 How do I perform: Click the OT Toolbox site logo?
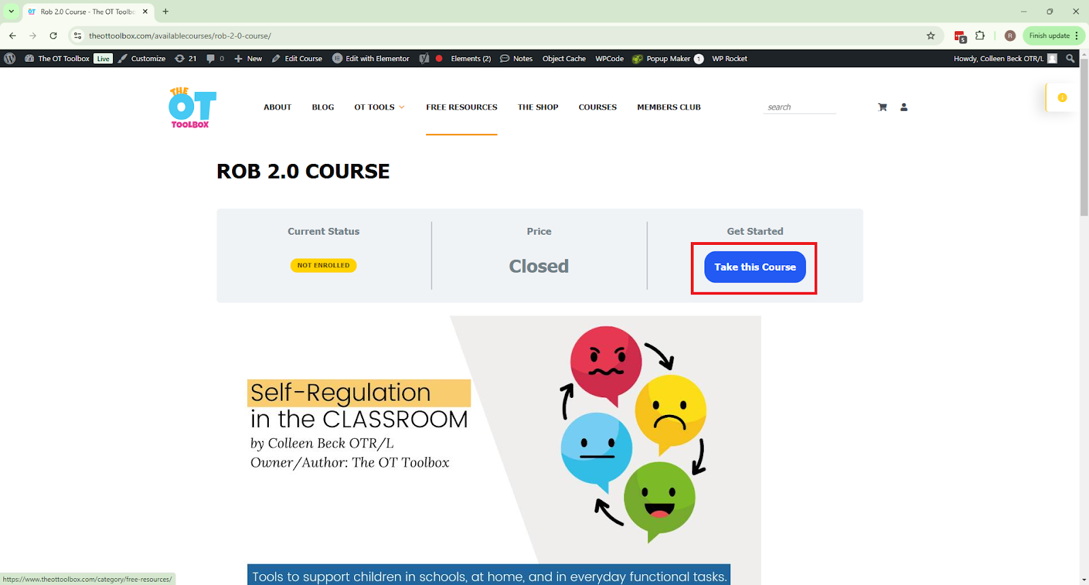click(x=193, y=107)
